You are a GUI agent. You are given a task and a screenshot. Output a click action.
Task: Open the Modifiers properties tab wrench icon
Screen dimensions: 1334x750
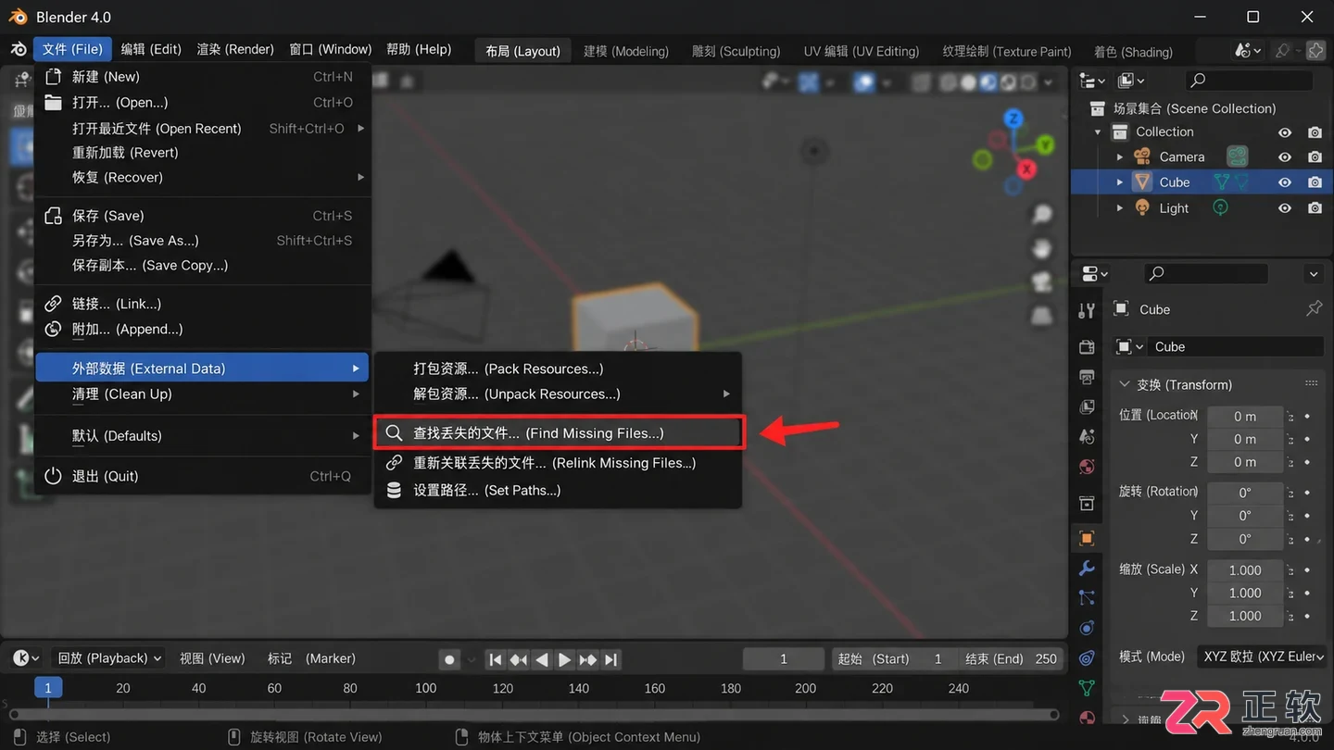pos(1088,568)
